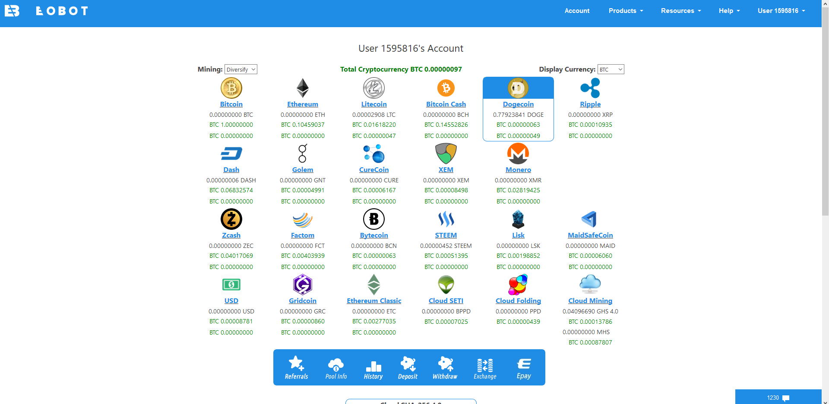The width and height of the screenshot is (829, 404).
Task: Select the XEM shield icon
Action: [x=446, y=153]
